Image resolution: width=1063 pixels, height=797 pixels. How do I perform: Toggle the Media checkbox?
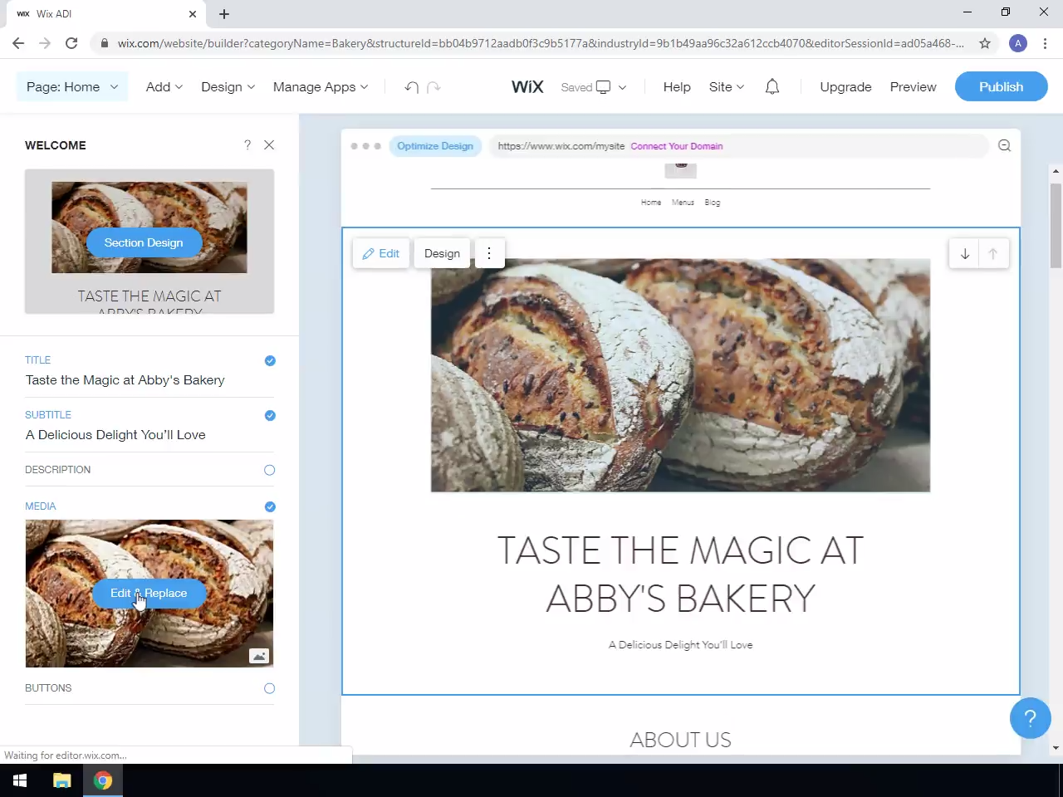pyautogui.click(x=270, y=506)
